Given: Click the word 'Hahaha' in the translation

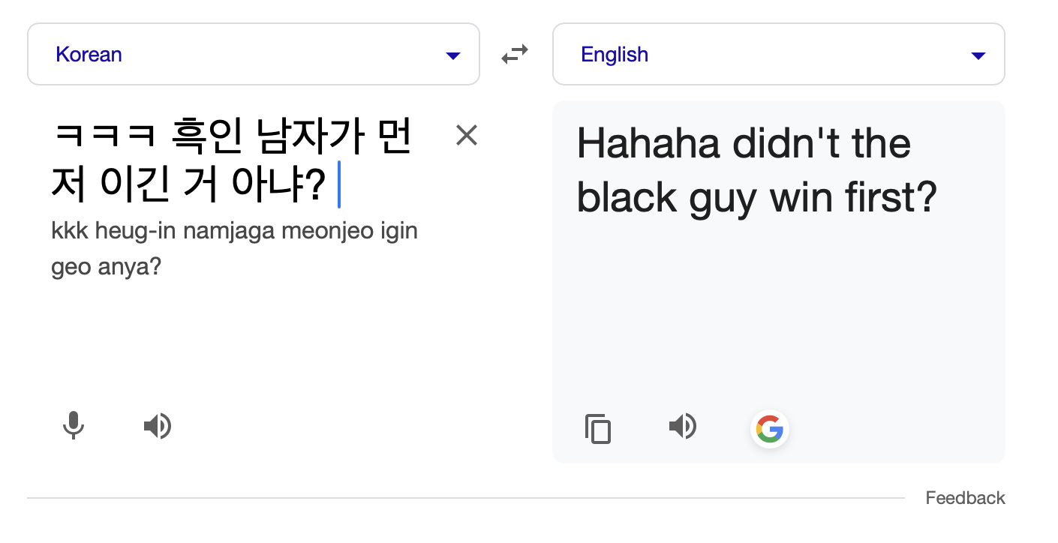Looking at the screenshot, I should pyautogui.click(x=648, y=142).
